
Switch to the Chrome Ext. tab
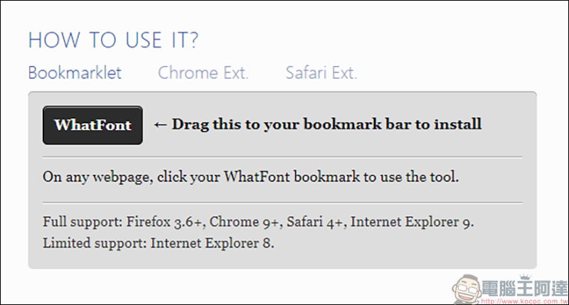(203, 73)
